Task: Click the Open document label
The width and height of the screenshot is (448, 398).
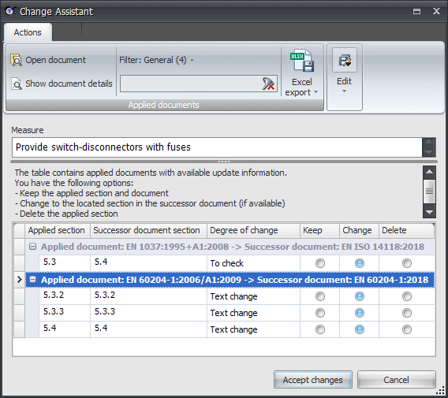Action: tap(55, 60)
